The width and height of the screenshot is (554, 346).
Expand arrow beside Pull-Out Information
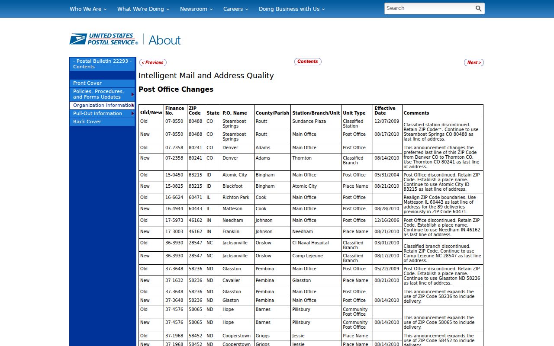tap(132, 113)
